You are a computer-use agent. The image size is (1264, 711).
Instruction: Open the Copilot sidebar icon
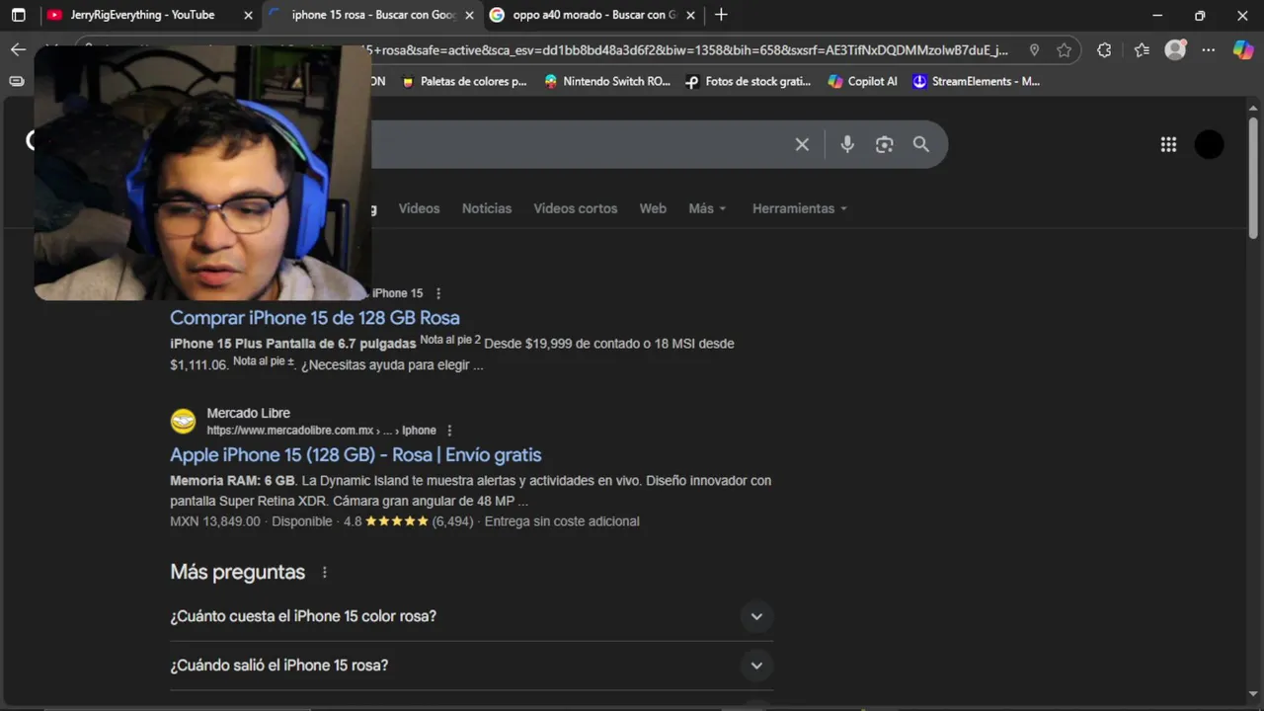pos(1243,50)
